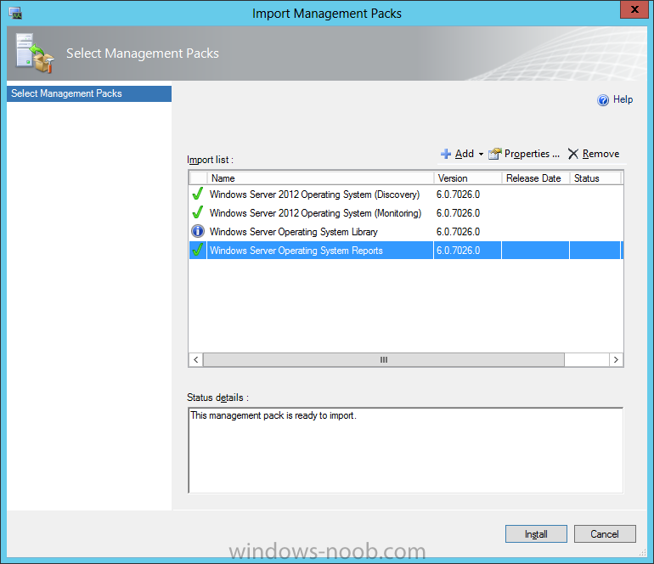Click the Cancel button
654x564 pixels.
click(x=605, y=534)
